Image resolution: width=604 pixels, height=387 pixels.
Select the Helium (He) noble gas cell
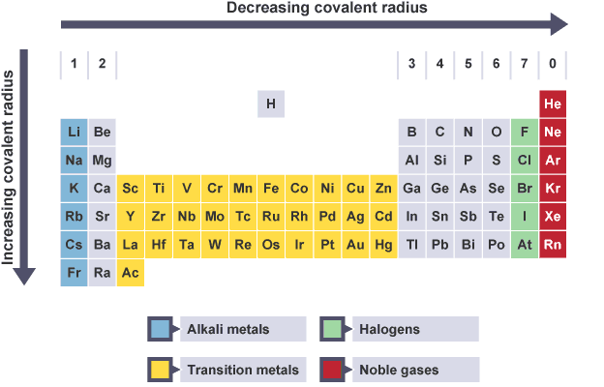coord(553,104)
